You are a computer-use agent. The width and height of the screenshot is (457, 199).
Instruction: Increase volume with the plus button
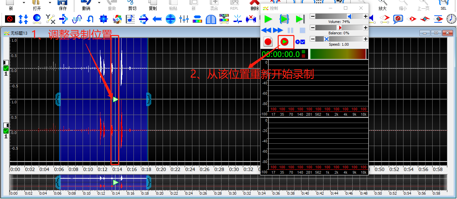[x=366, y=16]
